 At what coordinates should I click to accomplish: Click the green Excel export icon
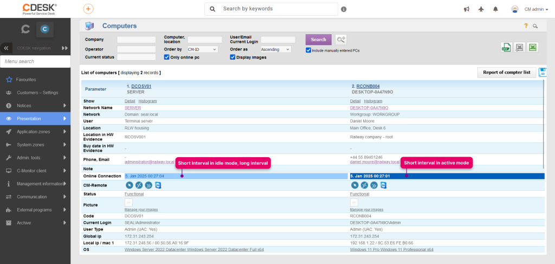(x=533, y=47)
